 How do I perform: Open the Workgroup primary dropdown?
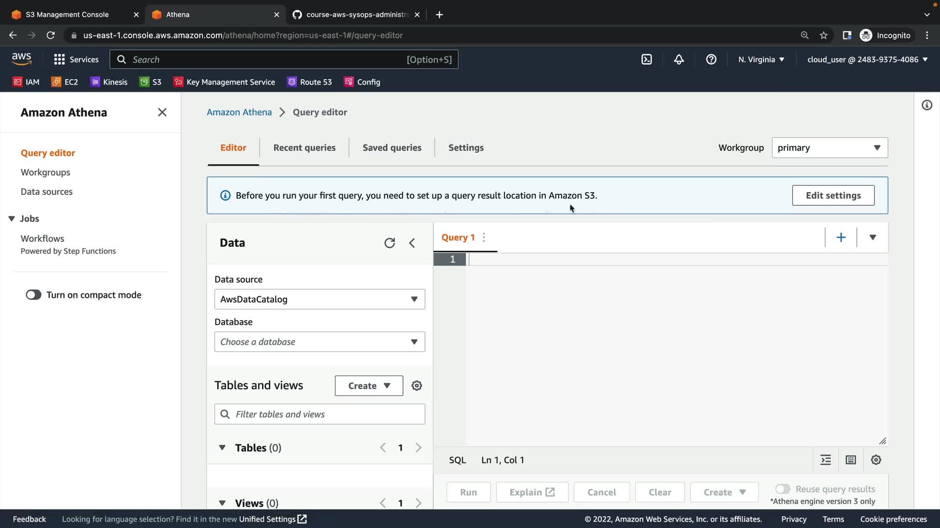[829, 148]
